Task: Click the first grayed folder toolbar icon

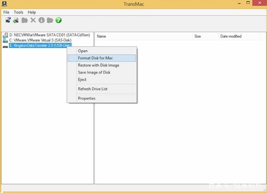Action: (24, 20)
